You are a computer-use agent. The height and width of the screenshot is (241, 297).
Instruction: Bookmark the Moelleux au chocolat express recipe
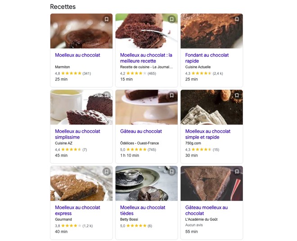click(106, 171)
